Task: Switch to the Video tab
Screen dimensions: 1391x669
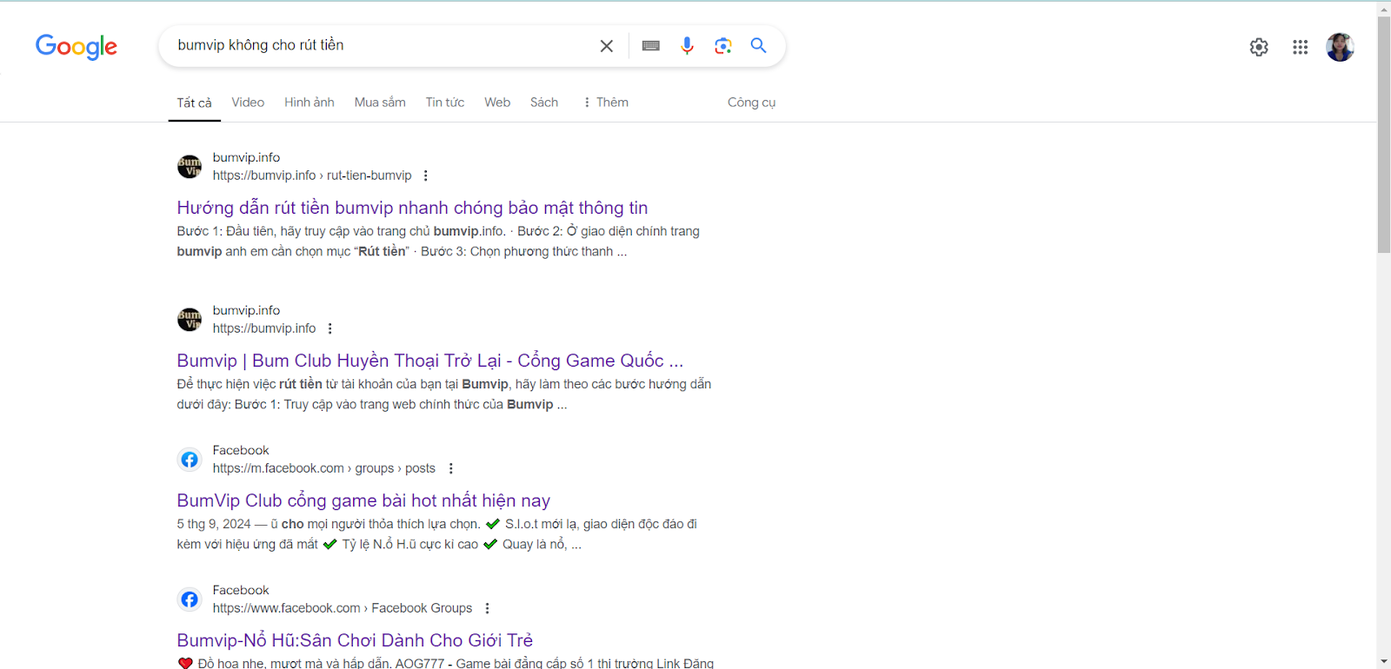Action: pos(248,103)
